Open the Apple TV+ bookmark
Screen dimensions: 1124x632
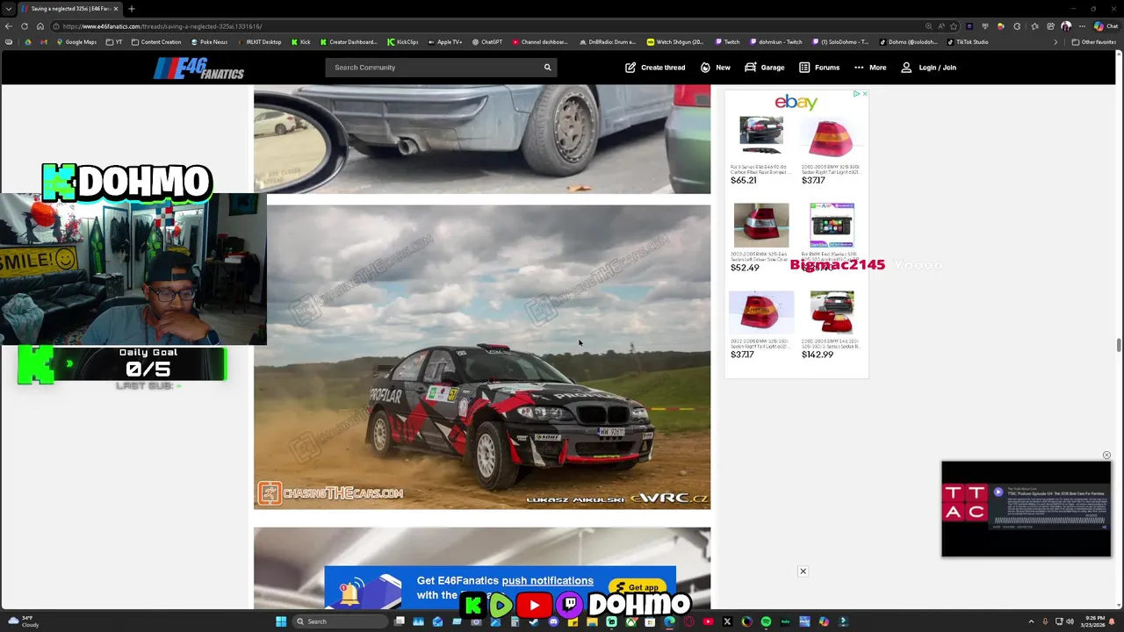444,42
